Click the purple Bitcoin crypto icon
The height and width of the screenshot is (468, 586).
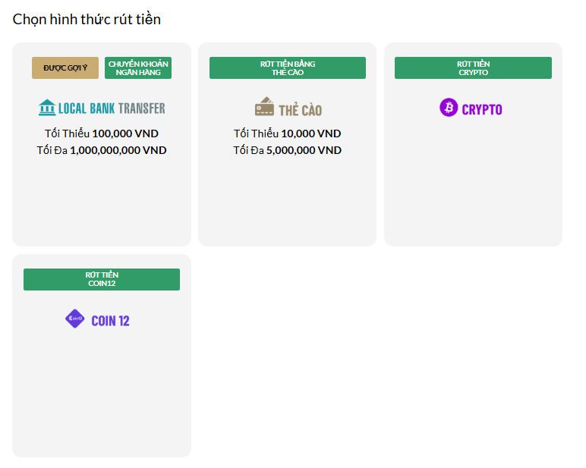449,108
